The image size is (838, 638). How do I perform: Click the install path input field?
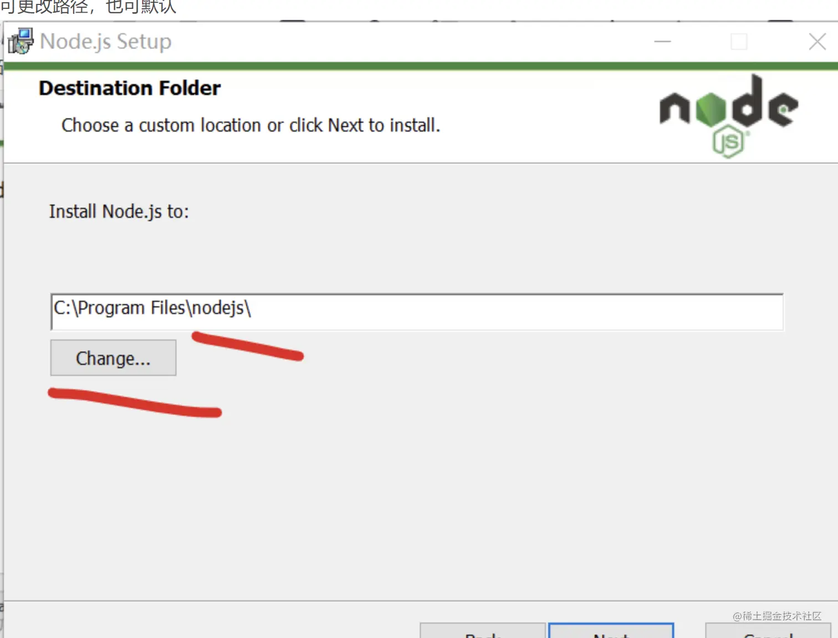click(417, 312)
